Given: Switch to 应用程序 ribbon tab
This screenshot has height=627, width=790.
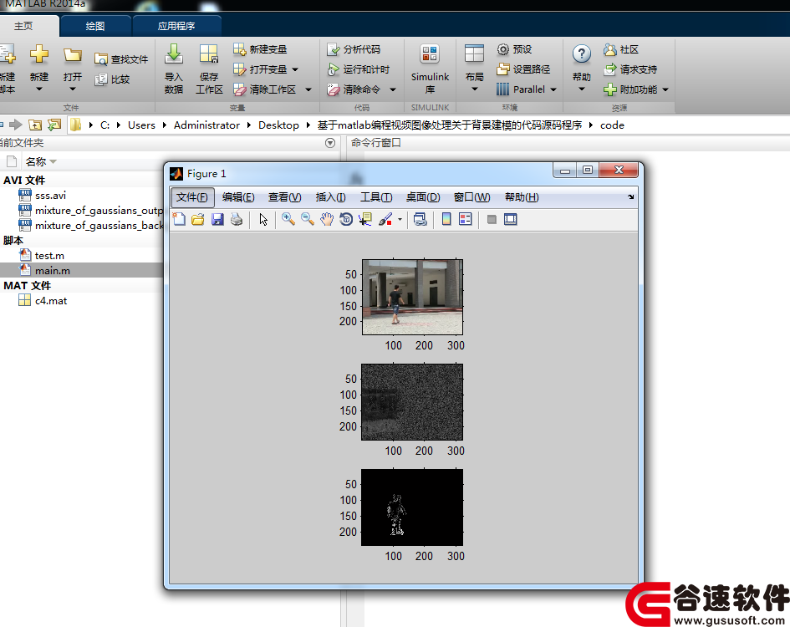Looking at the screenshot, I should [x=176, y=26].
